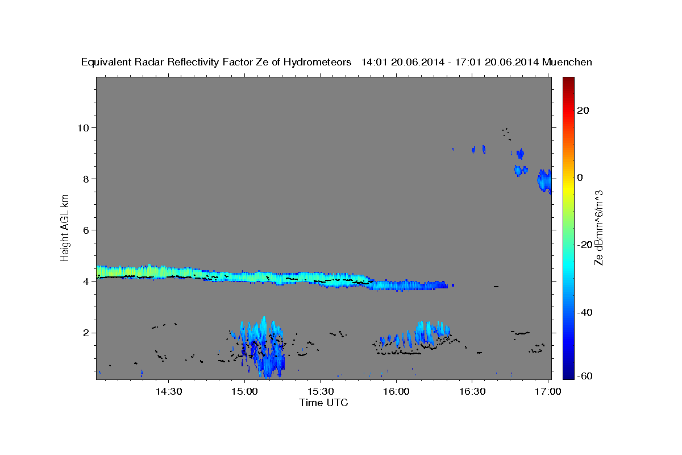Click the 'Height AGL km' axis label

(x=65, y=228)
